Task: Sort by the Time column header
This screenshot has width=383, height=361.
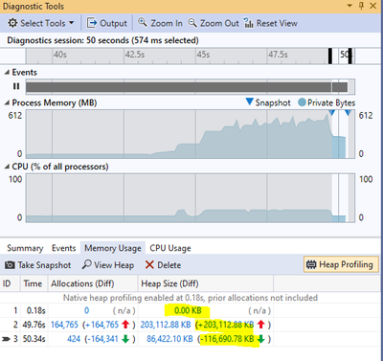Action: pos(34,283)
